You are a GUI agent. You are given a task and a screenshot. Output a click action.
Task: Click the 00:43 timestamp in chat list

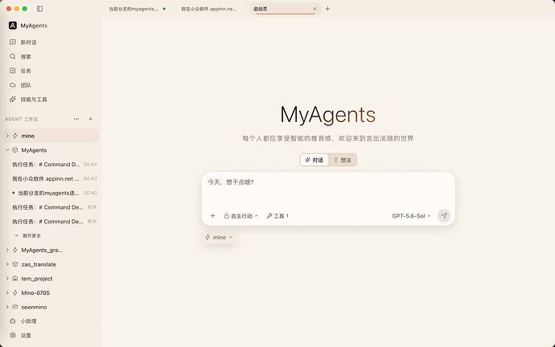pyautogui.click(x=90, y=179)
